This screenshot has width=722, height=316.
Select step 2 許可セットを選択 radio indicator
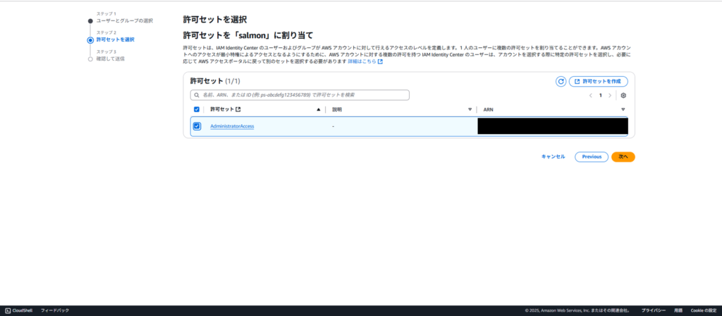pyautogui.click(x=90, y=40)
